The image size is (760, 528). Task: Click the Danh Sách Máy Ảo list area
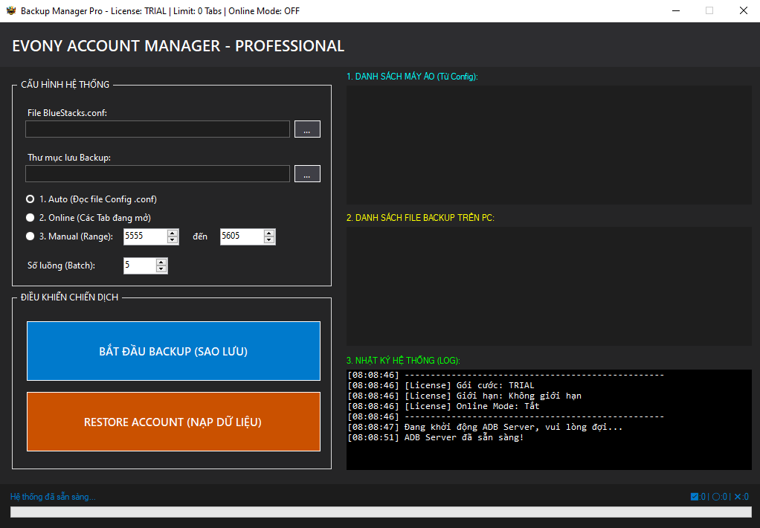pos(548,145)
